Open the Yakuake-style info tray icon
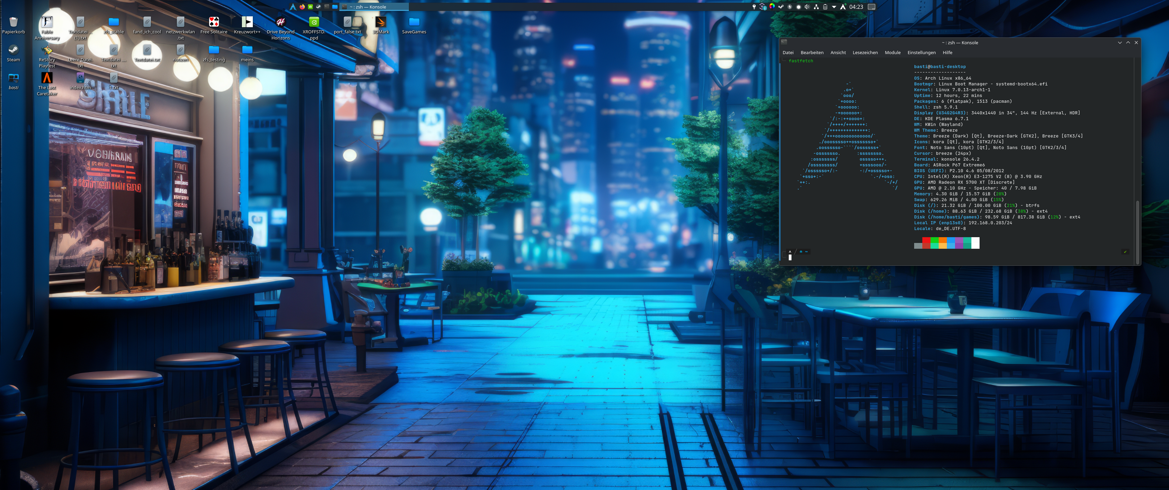 763,7
